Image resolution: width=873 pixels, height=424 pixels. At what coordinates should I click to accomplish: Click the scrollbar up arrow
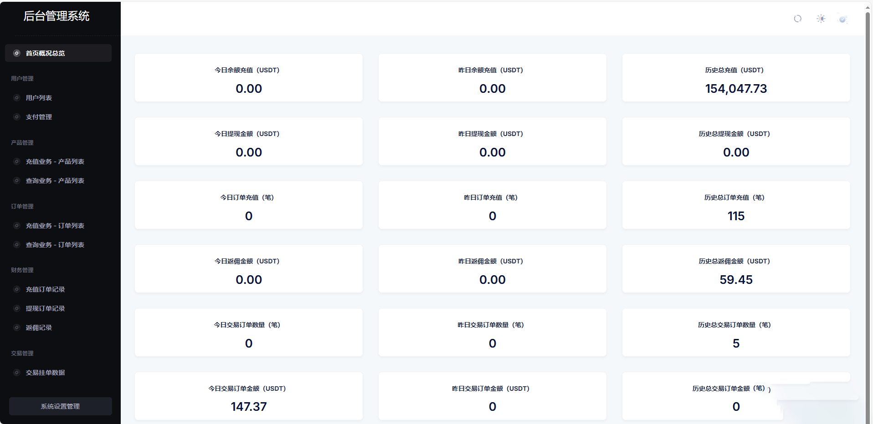(x=868, y=7)
